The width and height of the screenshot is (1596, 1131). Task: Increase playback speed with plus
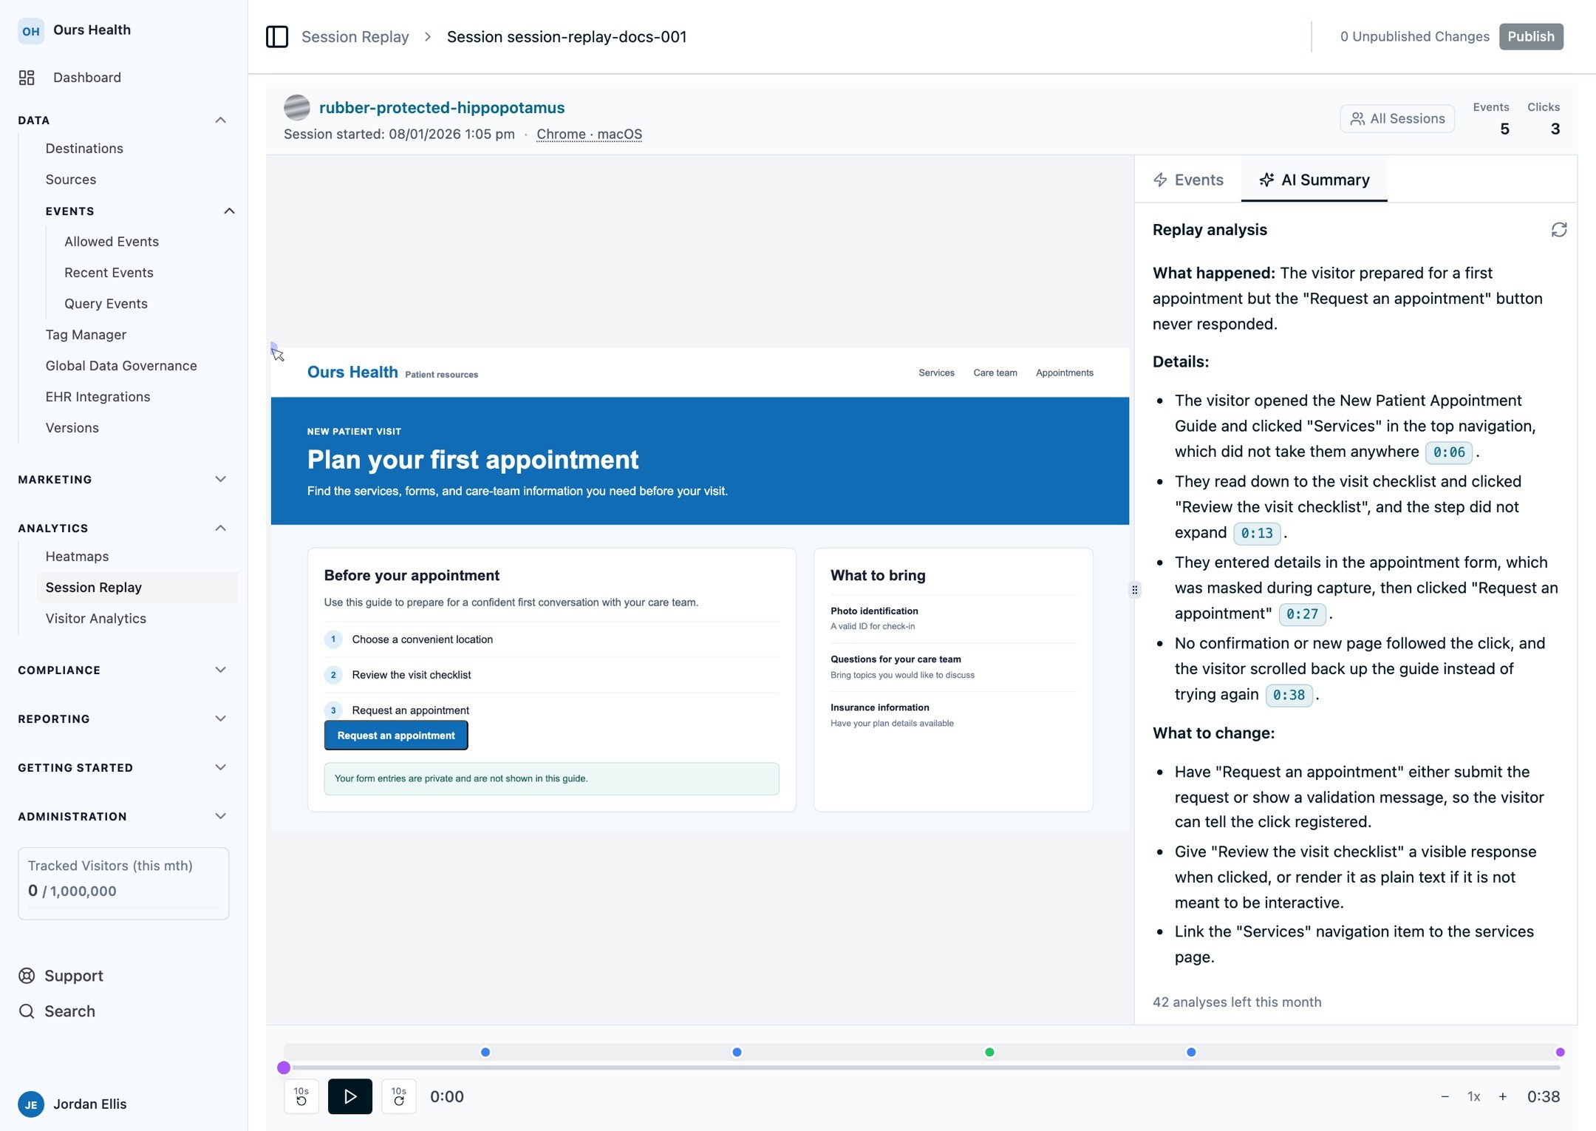tap(1502, 1096)
